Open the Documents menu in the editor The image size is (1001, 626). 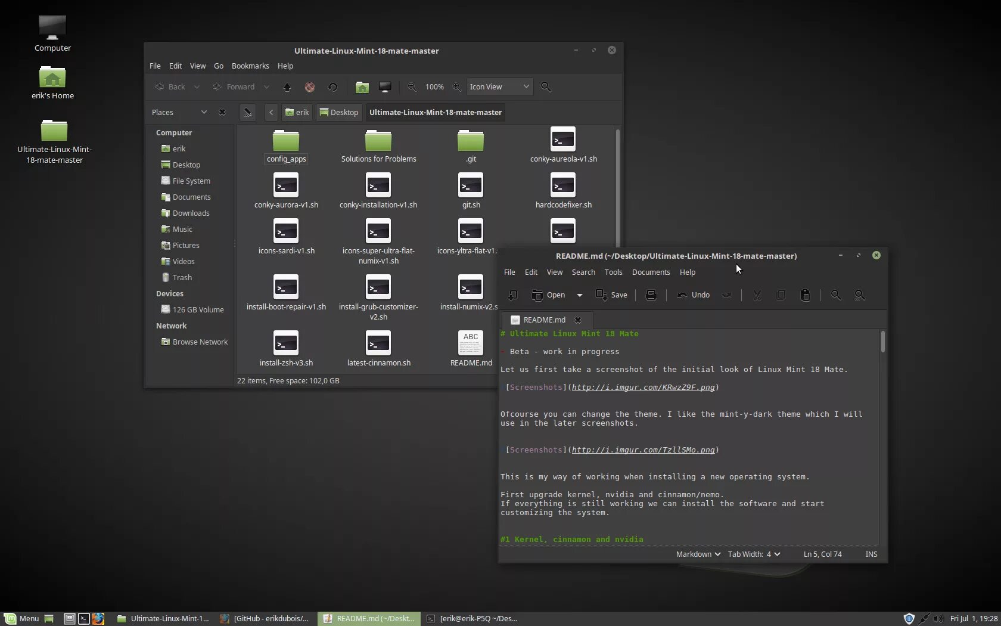[x=651, y=272]
